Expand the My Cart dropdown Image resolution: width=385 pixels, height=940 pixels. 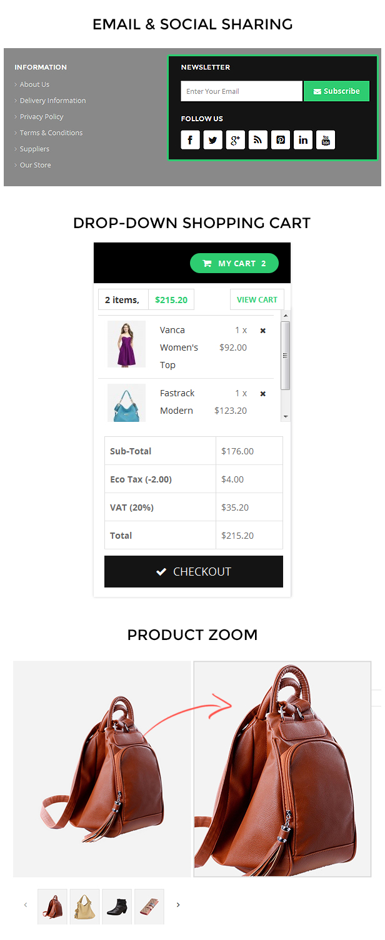234,263
